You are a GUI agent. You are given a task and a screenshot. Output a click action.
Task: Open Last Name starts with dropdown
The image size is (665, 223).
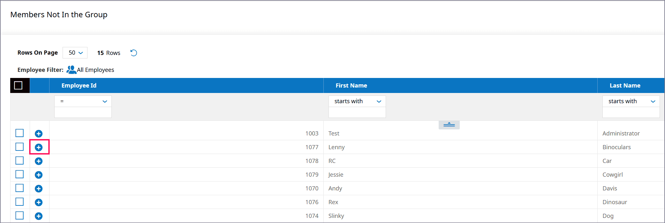[631, 101]
